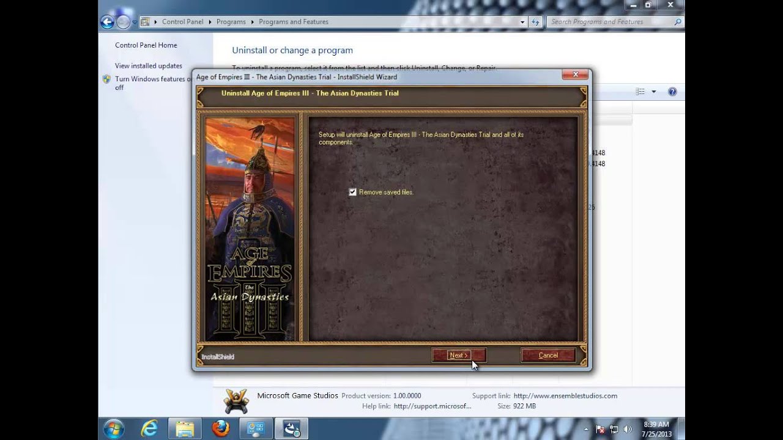Open the volume speaker icon
The image size is (783, 440).
628,429
